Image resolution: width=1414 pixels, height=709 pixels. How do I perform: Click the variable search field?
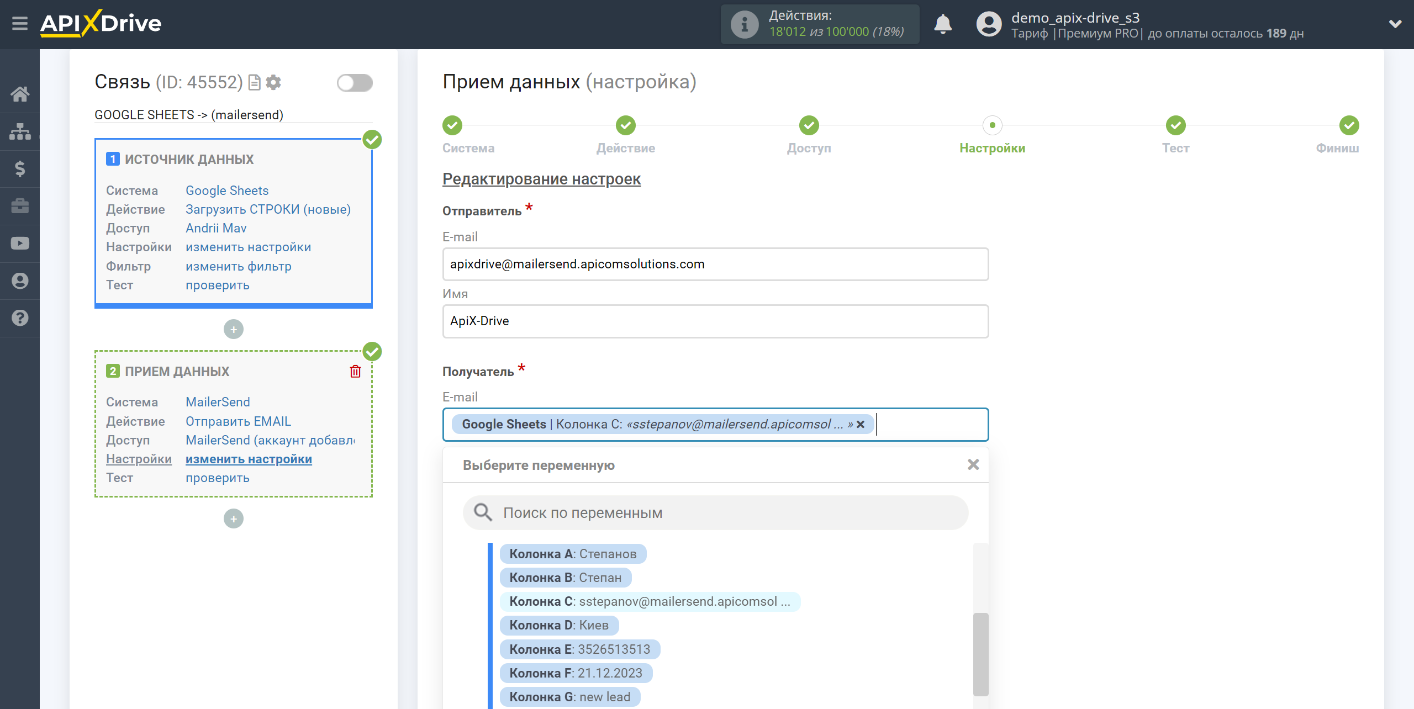(x=715, y=512)
